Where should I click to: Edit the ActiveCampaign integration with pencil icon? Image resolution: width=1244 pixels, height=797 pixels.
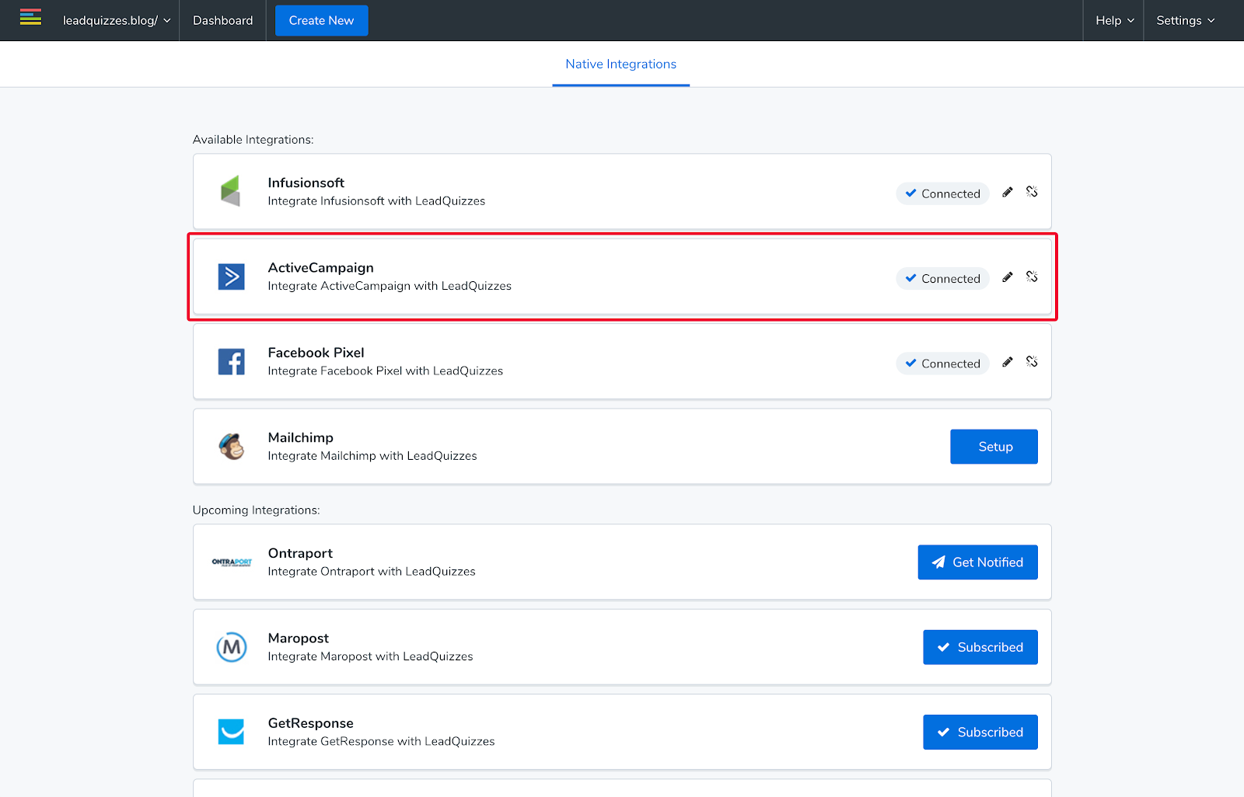(1008, 277)
